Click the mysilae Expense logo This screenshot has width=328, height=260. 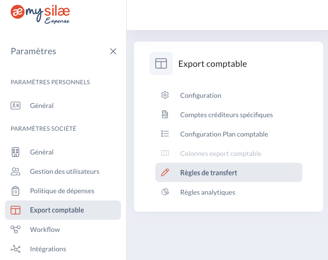coord(40,14)
